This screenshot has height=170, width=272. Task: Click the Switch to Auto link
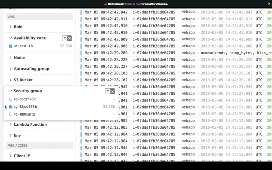(132, 4)
